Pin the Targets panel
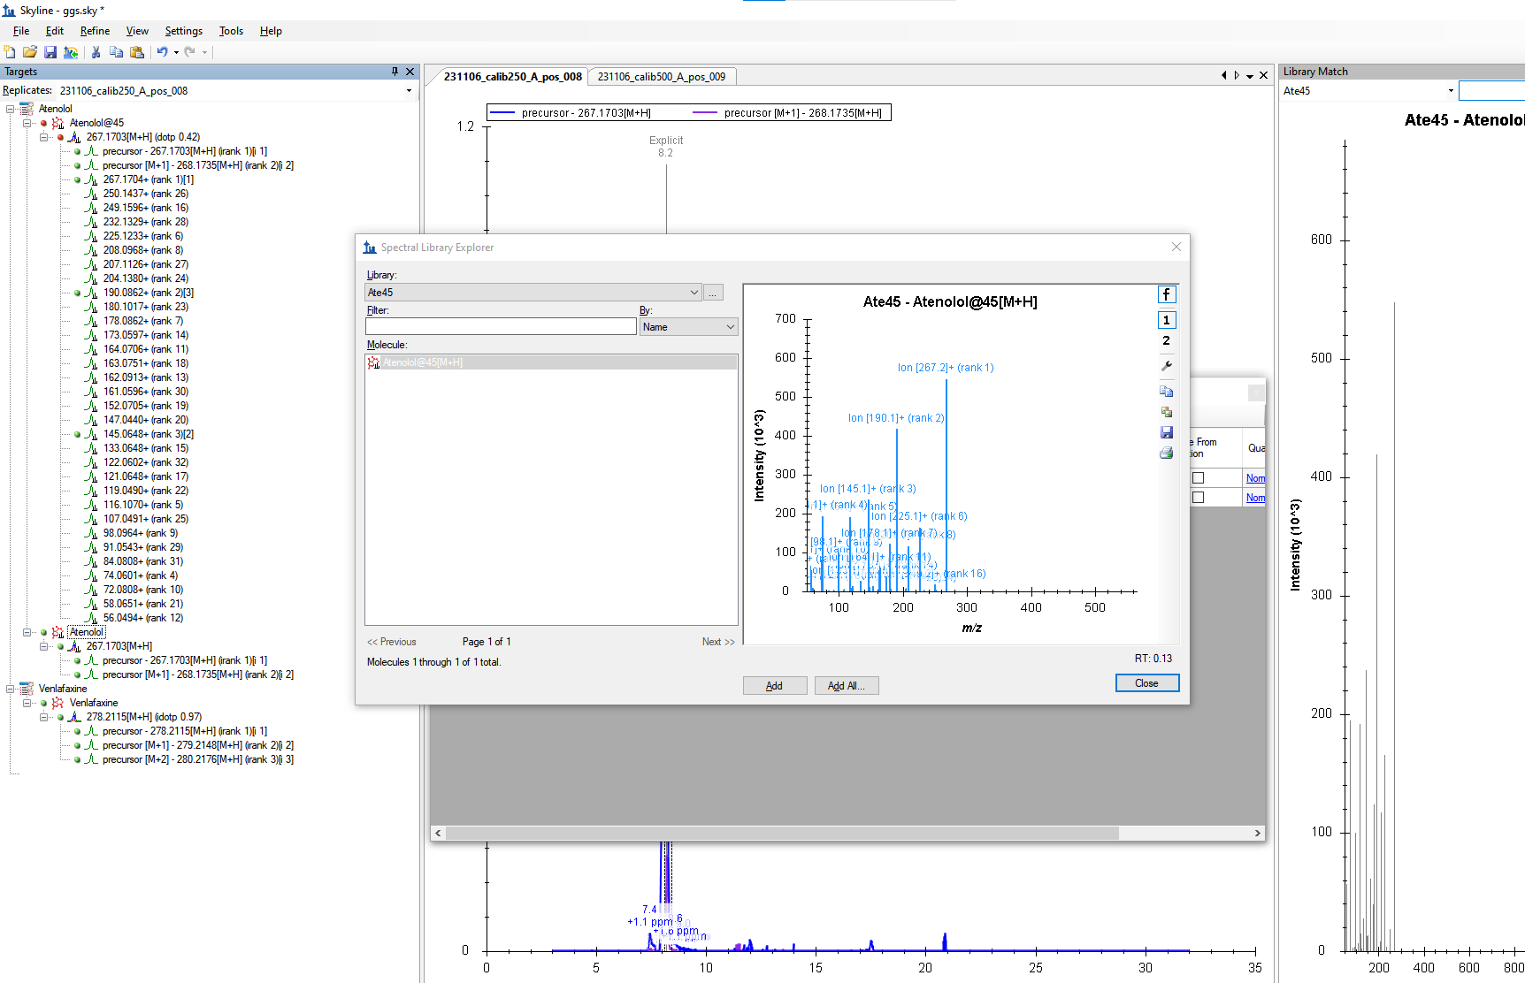The width and height of the screenshot is (1525, 983). point(395,72)
